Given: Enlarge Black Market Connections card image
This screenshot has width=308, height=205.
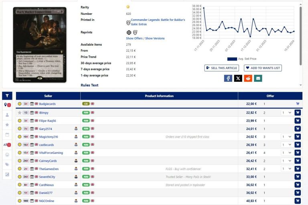Looking at the screenshot, I should tap(40, 45).
